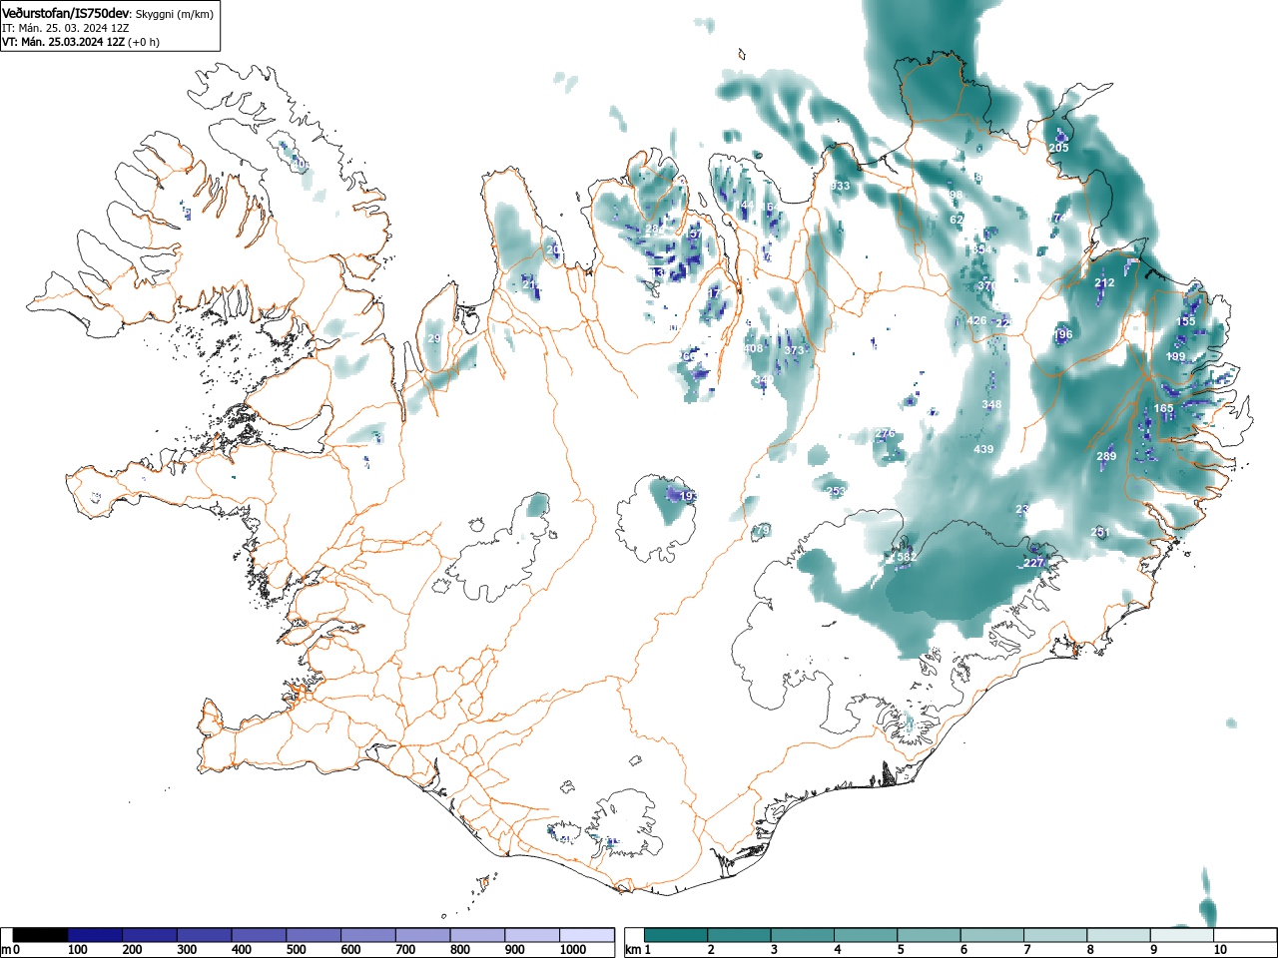Click the legend swatch between 100 and 200 m
Image resolution: width=1278 pixels, height=958 pixels.
95,935
